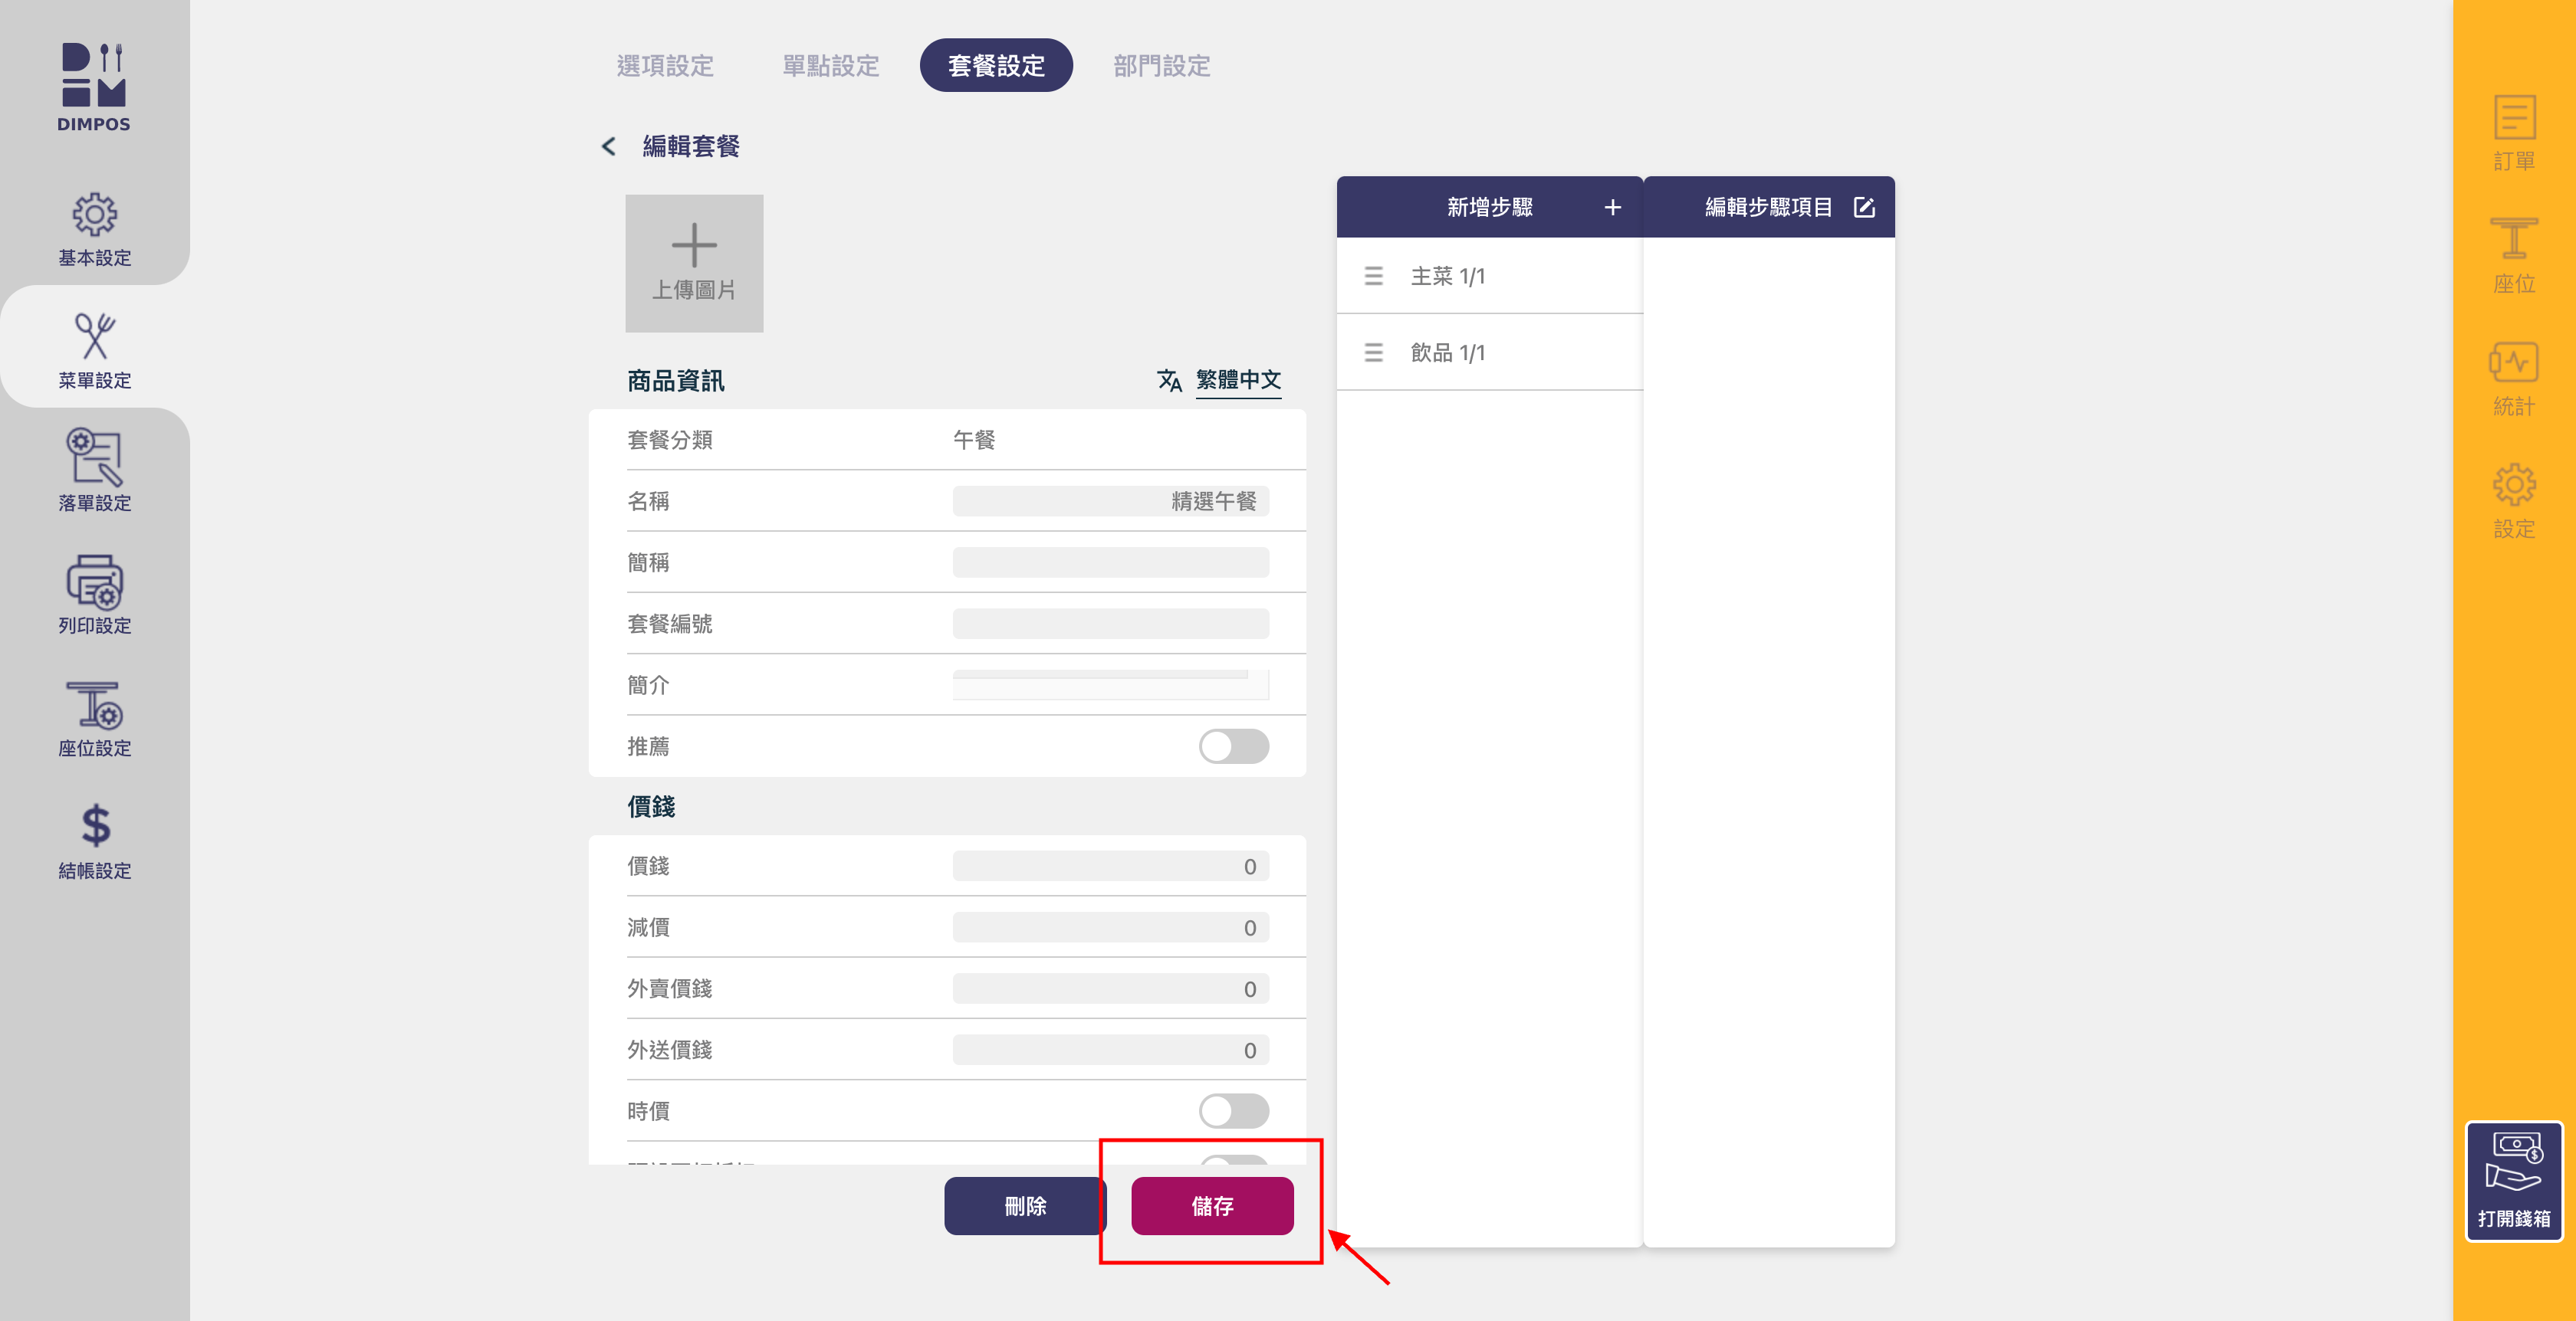Click the 上傳圖片 upload image tile

694,263
